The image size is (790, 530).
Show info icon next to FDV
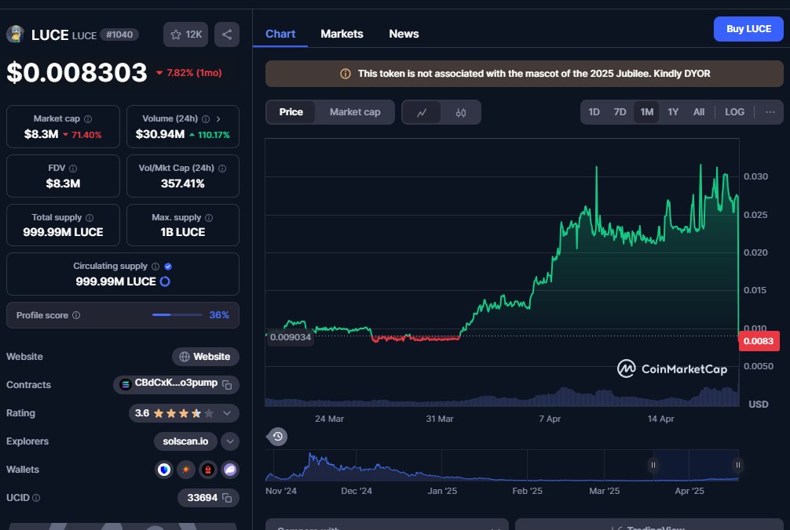pyautogui.click(x=73, y=169)
